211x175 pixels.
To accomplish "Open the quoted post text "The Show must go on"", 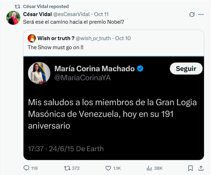I will [x=55, y=47].
